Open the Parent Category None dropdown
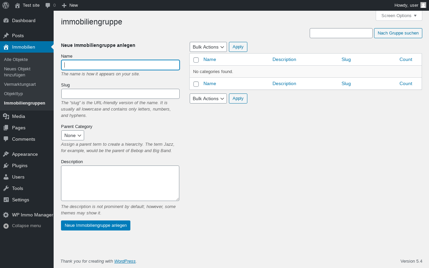Screen dimensions: 429x268 click(x=73, y=135)
